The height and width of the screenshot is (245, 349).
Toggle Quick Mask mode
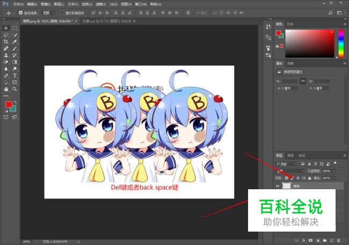pyautogui.click(x=6, y=117)
